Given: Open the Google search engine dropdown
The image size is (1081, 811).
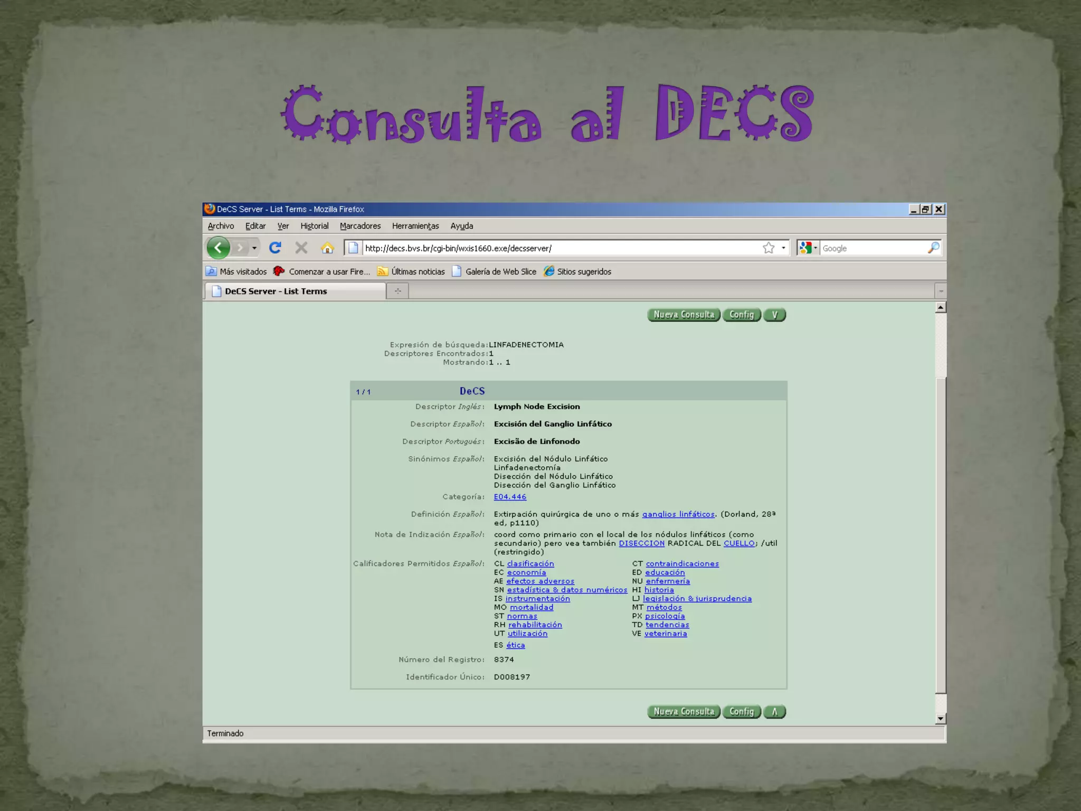Looking at the screenshot, I should point(808,248).
